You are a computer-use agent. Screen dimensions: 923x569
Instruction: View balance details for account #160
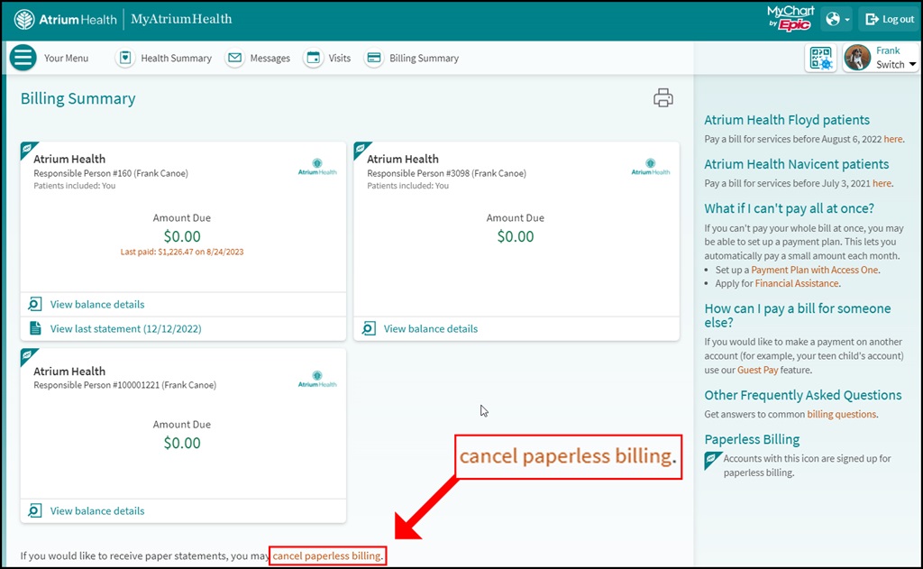[x=97, y=304]
